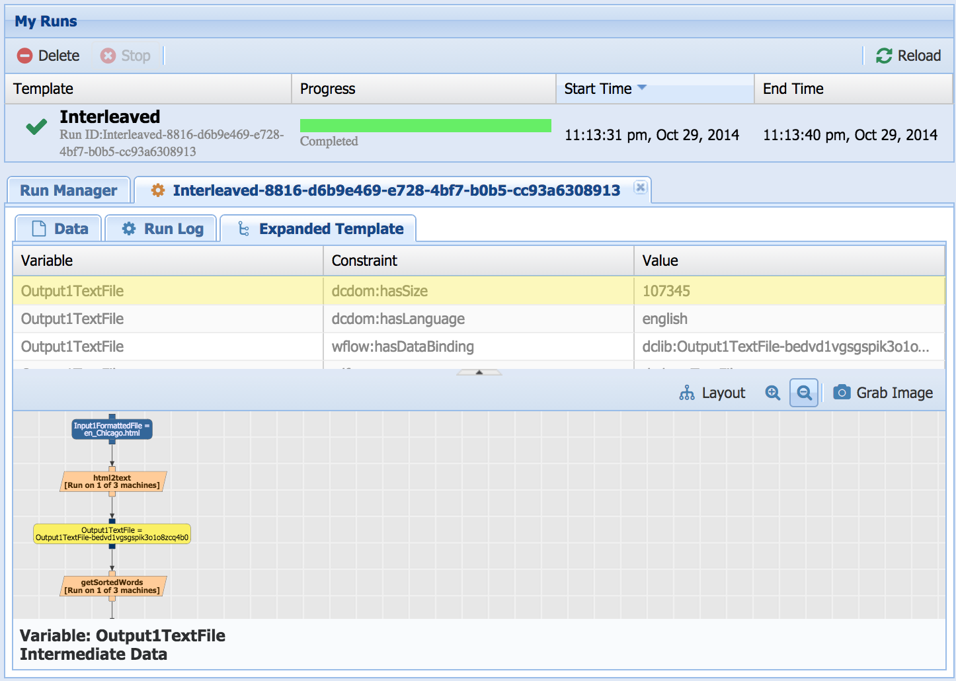Close the Interleaved run tab

(640, 187)
